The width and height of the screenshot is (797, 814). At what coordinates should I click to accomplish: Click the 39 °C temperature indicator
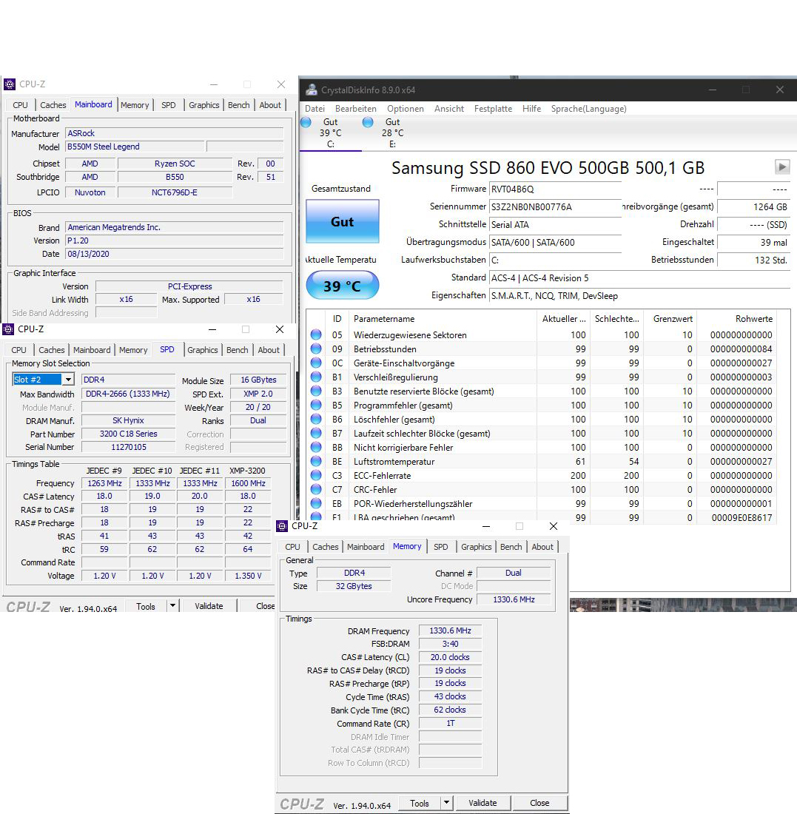point(342,286)
